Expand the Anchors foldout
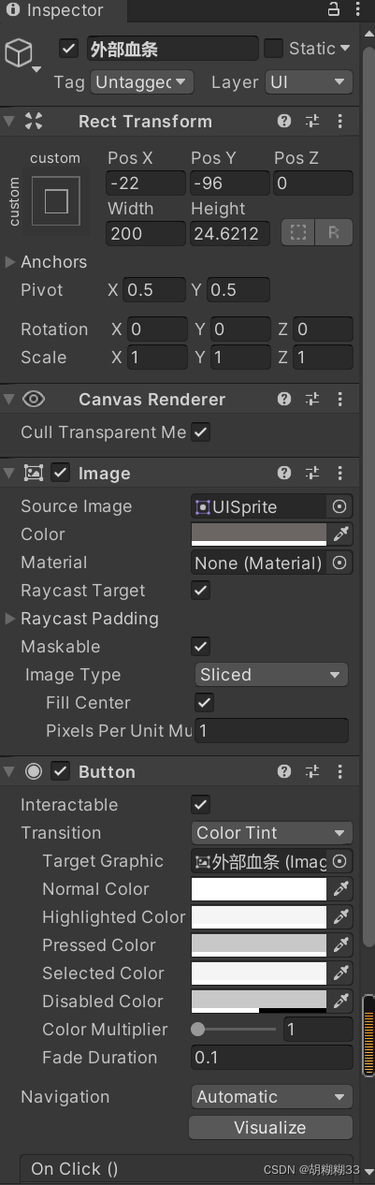The image size is (375, 1185). pos(10,262)
